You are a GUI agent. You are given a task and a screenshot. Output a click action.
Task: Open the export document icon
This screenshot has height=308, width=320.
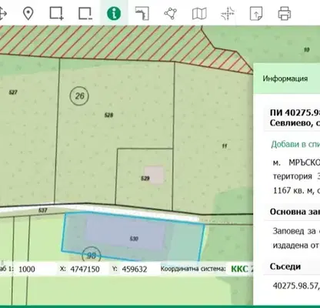[256, 13]
